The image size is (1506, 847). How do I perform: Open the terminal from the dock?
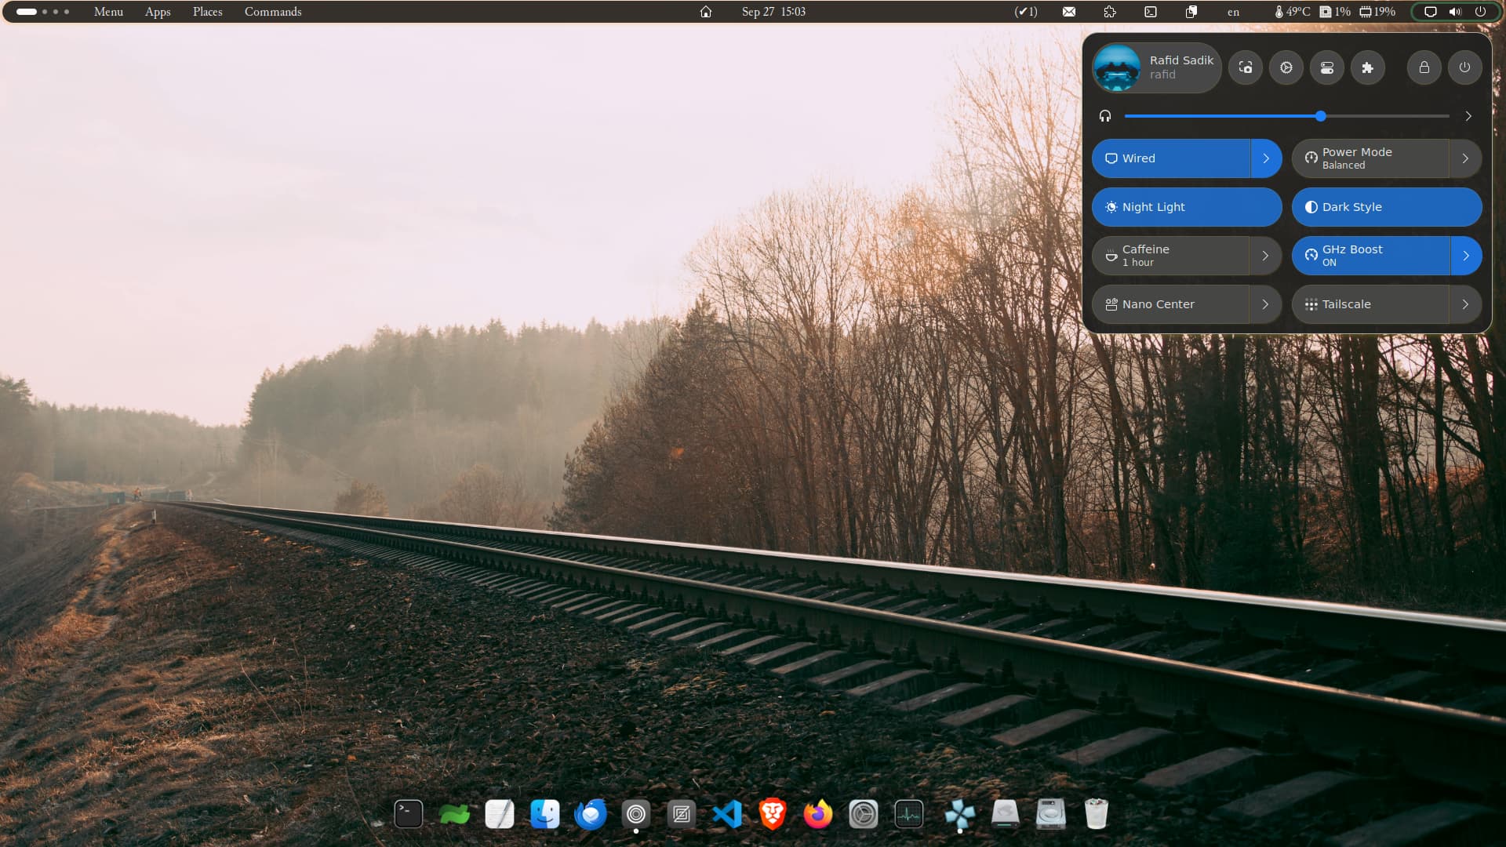coord(408,815)
